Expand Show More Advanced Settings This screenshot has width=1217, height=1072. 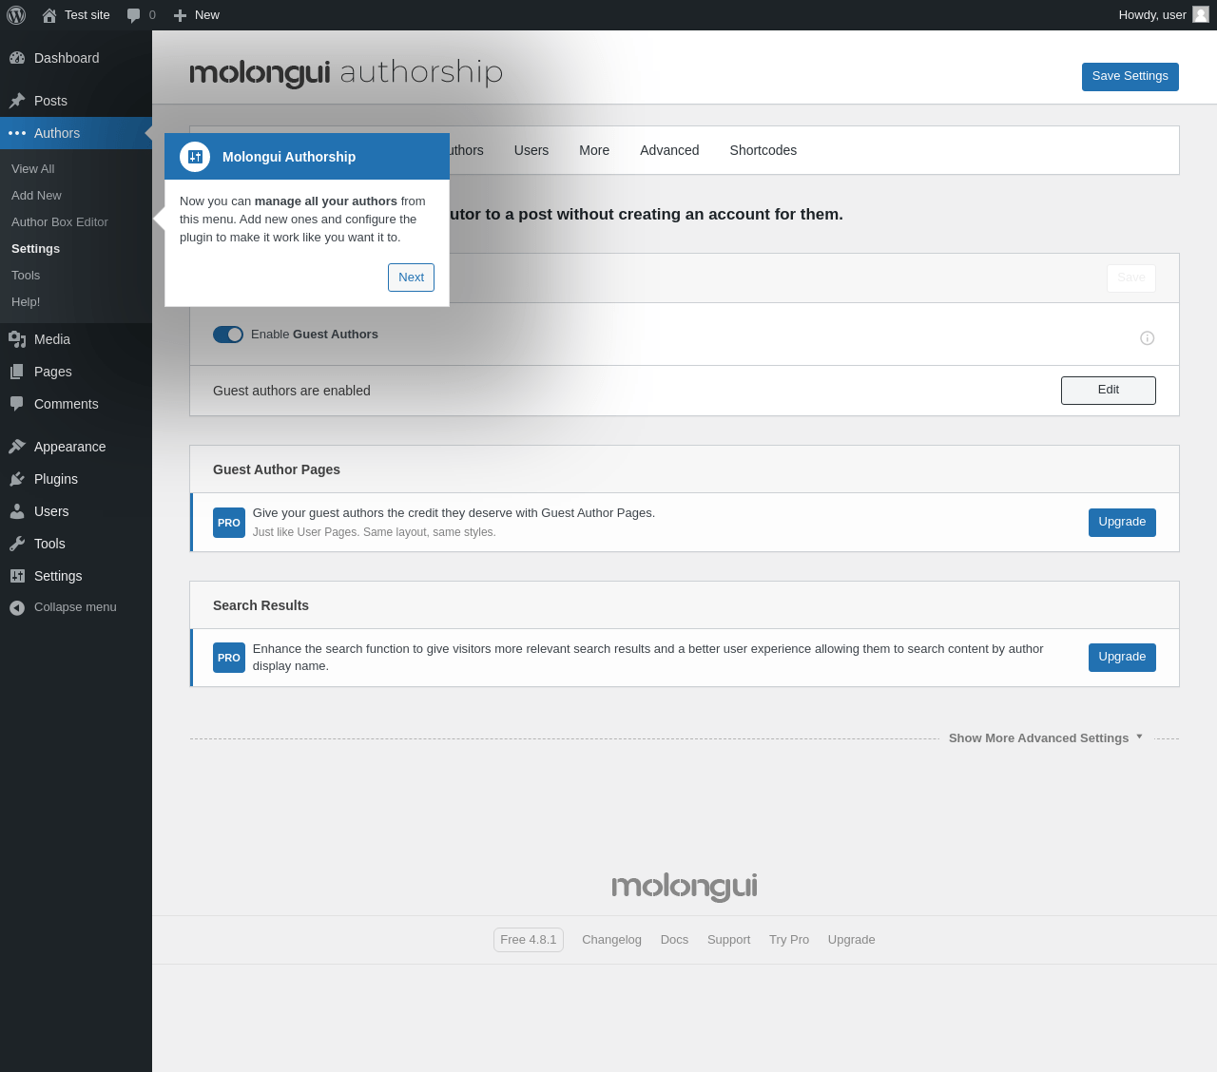1046,738
